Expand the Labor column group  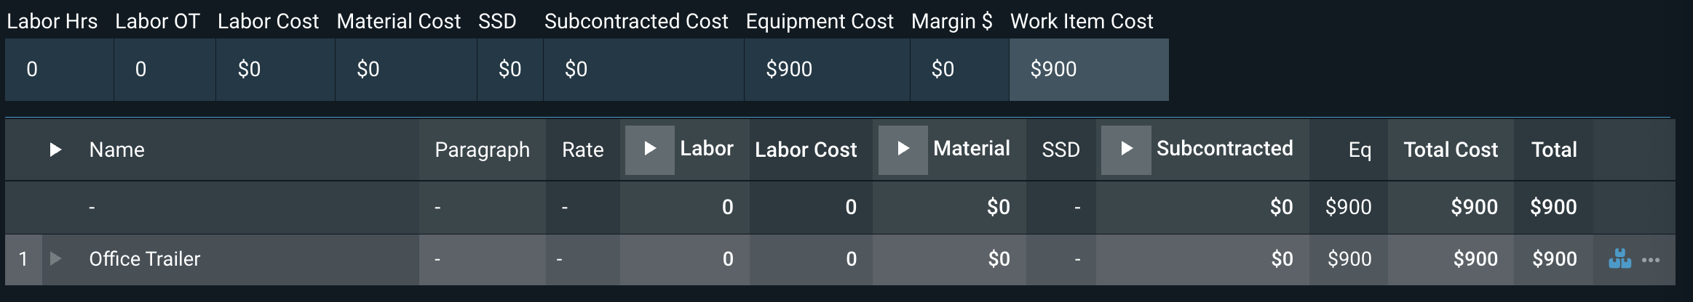650,150
